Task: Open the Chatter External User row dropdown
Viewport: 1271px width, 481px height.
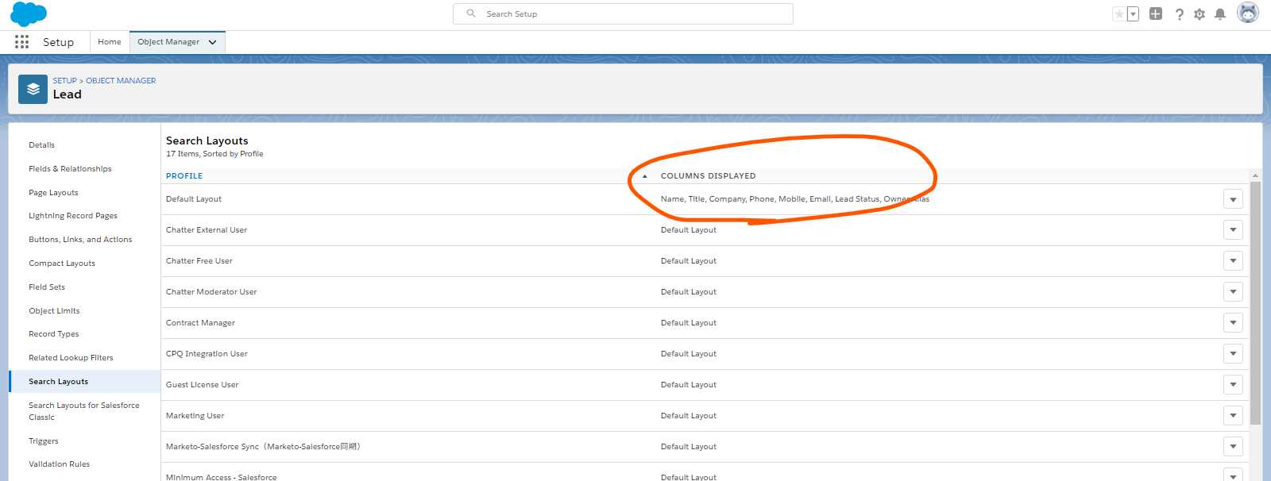Action: click(1233, 230)
